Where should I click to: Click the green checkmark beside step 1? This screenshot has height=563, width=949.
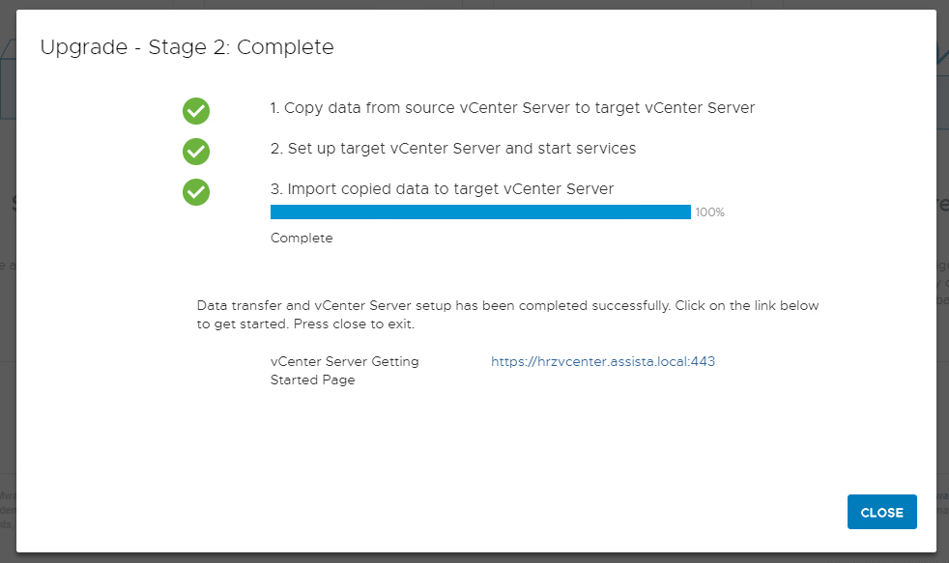pyautogui.click(x=196, y=111)
